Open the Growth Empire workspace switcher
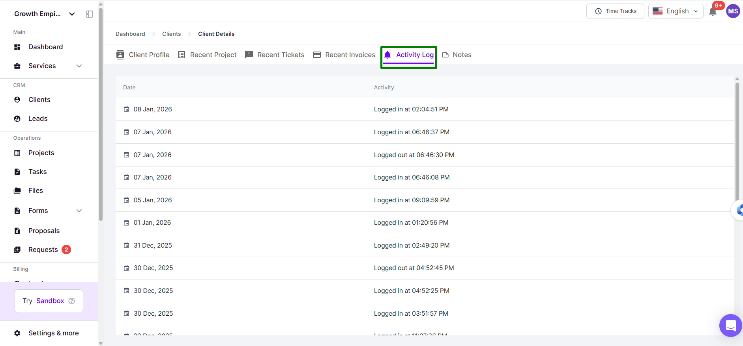The width and height of the screenshot is (743, 346). 44,14
